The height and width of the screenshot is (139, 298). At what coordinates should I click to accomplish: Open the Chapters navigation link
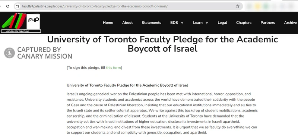click(x=244, y=23)
